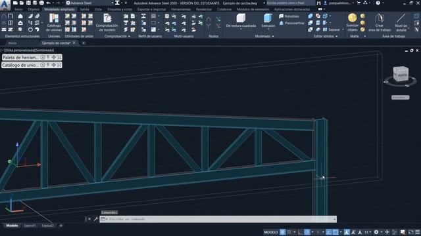The image size is (421, 236).
Task: Add new drawing tab with plus button
Action: click(84, 43)
